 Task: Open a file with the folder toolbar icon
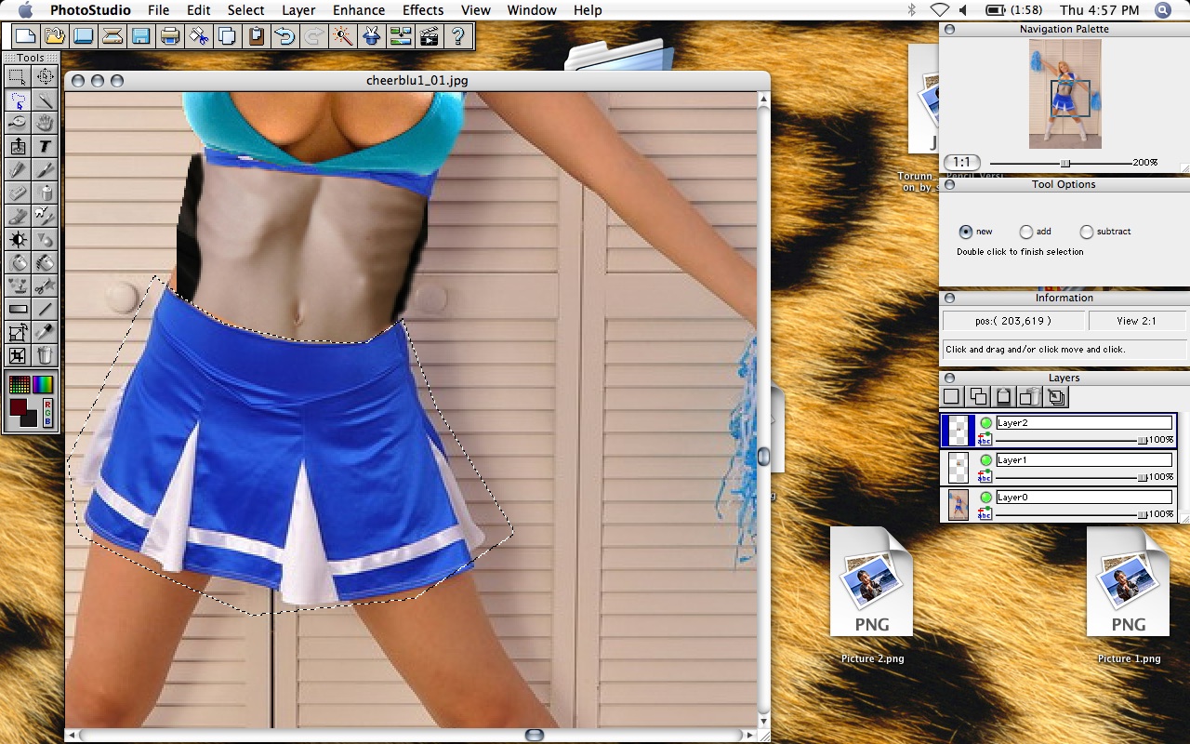(55, 36)
